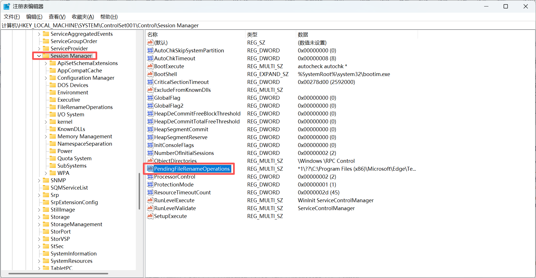This screenshot has height=278, width=536.
Task: Select the folder icon of the Environment key
Action: click(52, 92)
